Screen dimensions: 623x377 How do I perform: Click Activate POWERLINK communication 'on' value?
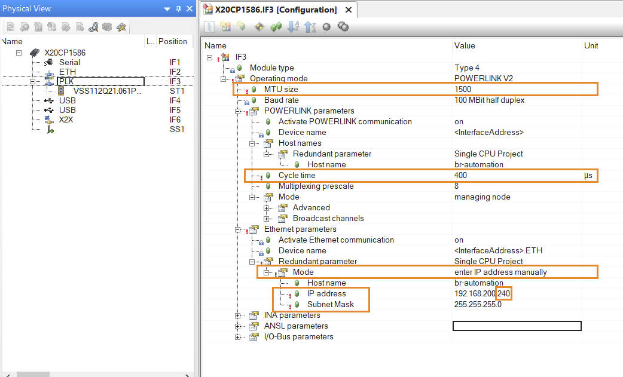click(459, 122)
